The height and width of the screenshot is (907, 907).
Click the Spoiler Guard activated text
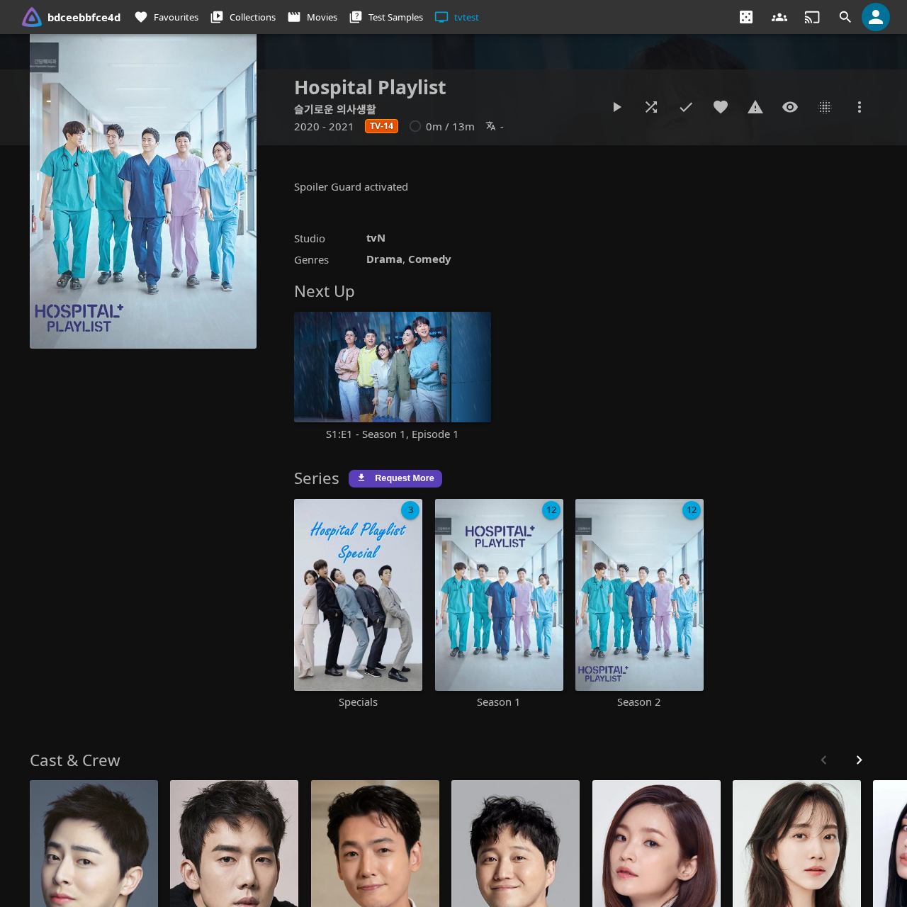(351, 187)
